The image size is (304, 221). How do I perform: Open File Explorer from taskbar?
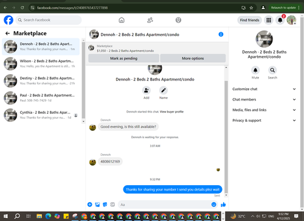tap(40, 216)
